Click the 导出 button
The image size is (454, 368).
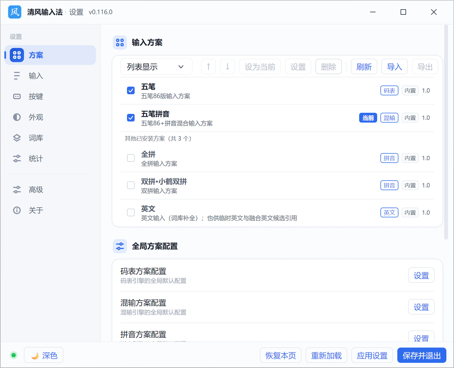click(x=425, y=66)
